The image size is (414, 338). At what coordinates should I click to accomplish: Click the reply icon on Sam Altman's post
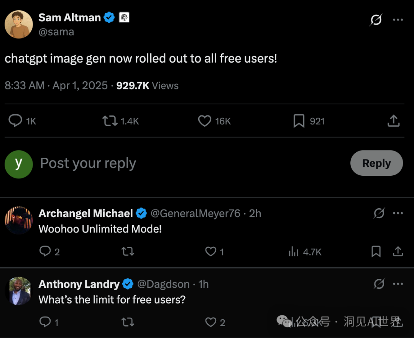(15, 121)
